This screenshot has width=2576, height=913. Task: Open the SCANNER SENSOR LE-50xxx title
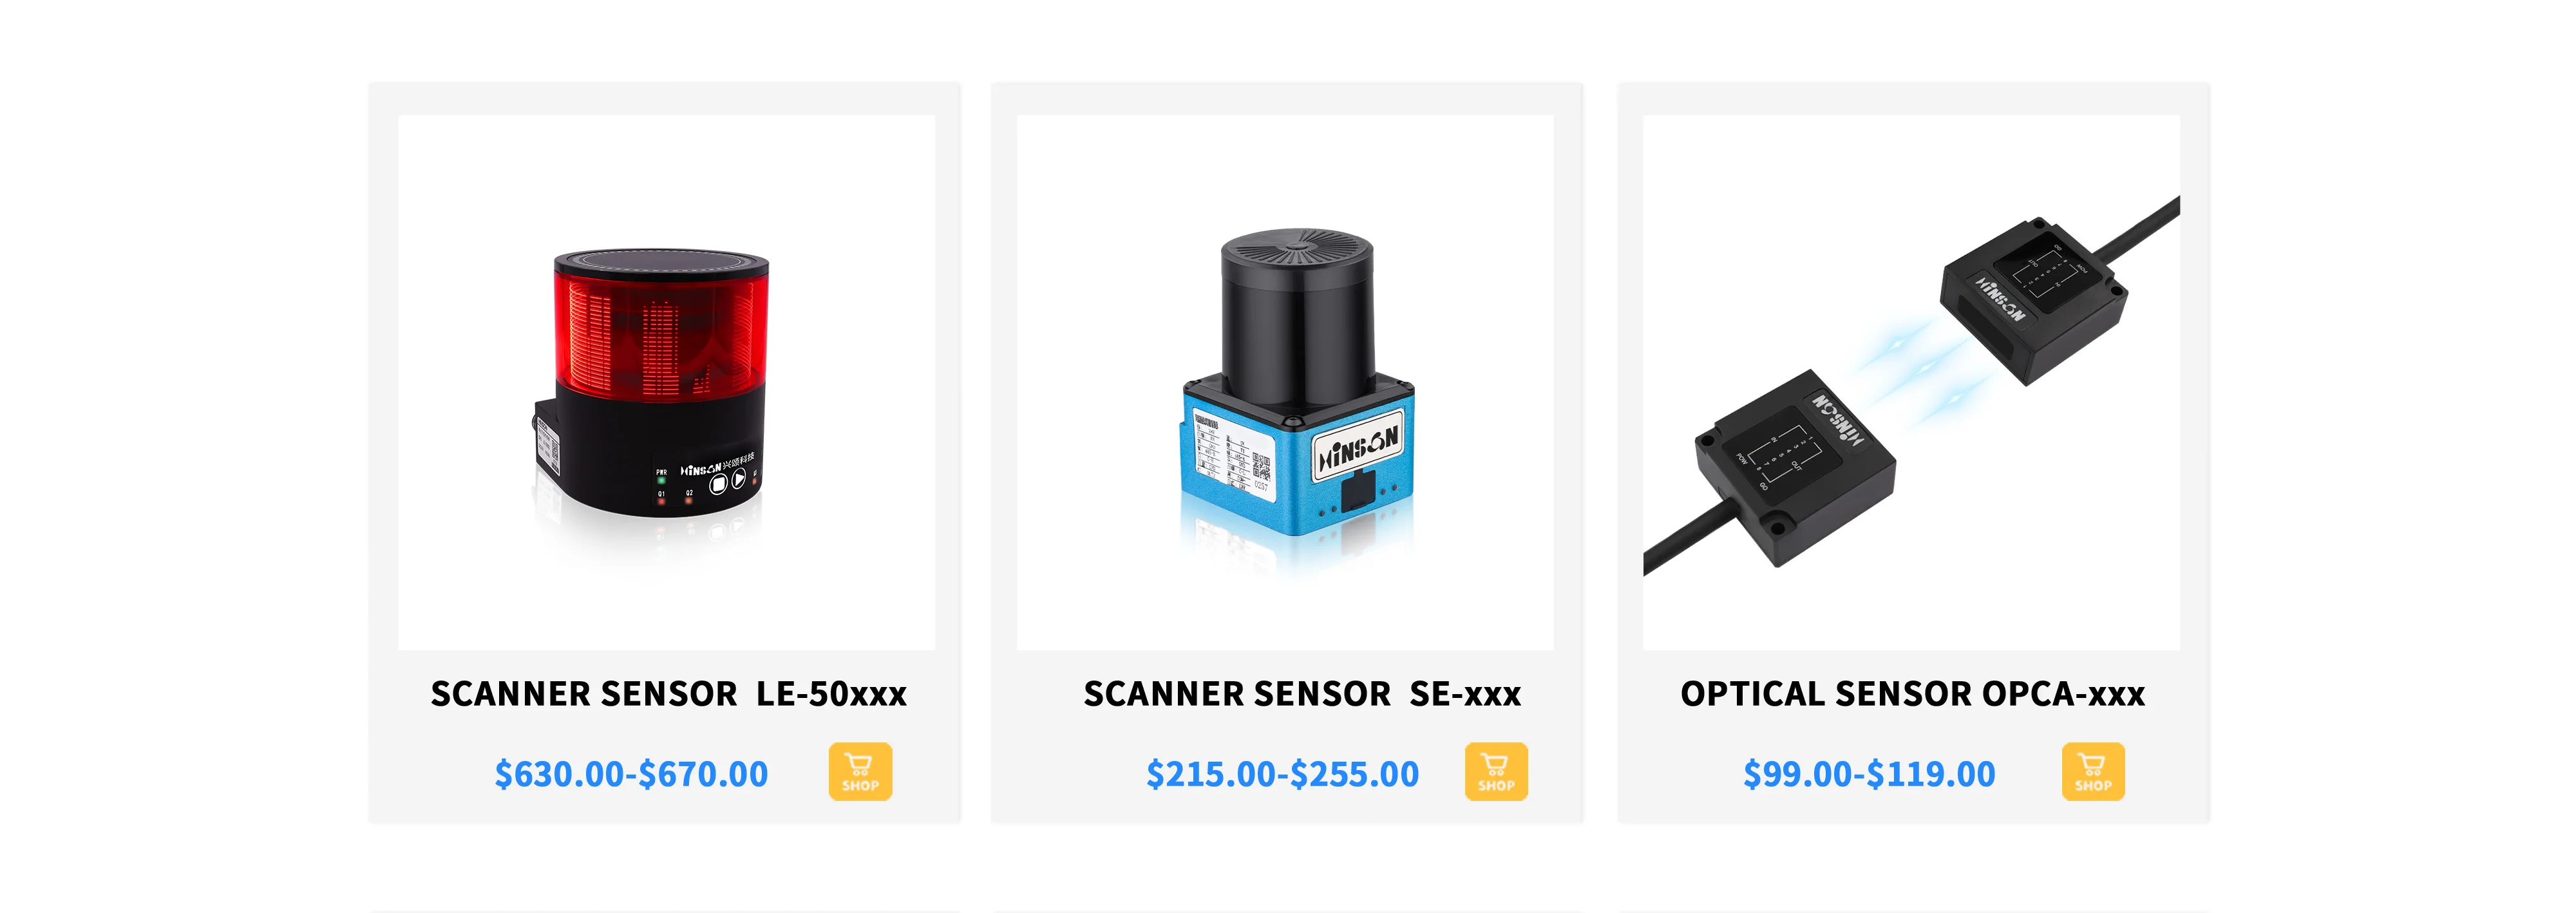pos(668,693)
